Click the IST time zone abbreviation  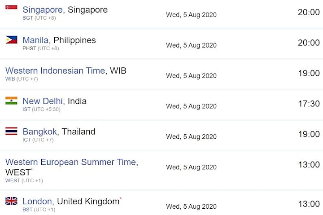[x=26, y=109]
